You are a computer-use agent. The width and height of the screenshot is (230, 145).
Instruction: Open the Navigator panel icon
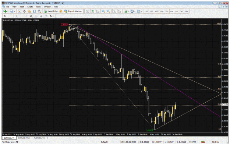coord(29,11)
